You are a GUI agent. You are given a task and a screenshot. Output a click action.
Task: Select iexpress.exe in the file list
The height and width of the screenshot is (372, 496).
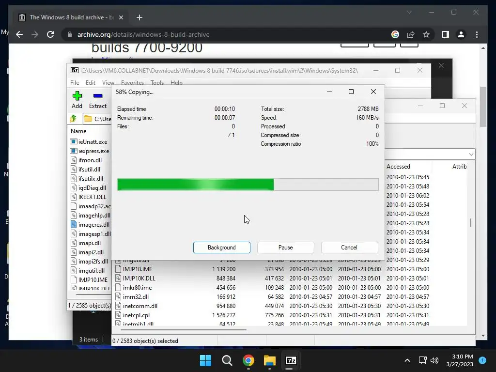90,151
